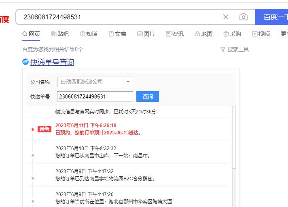Select the timestamp 2023年6月11日 下午6:26:19

pyautogui.click(x=86, y=125)
